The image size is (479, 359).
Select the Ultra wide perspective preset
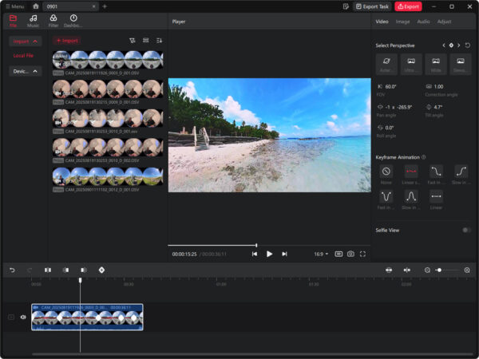pyautogui.click(x=411, y=64)
